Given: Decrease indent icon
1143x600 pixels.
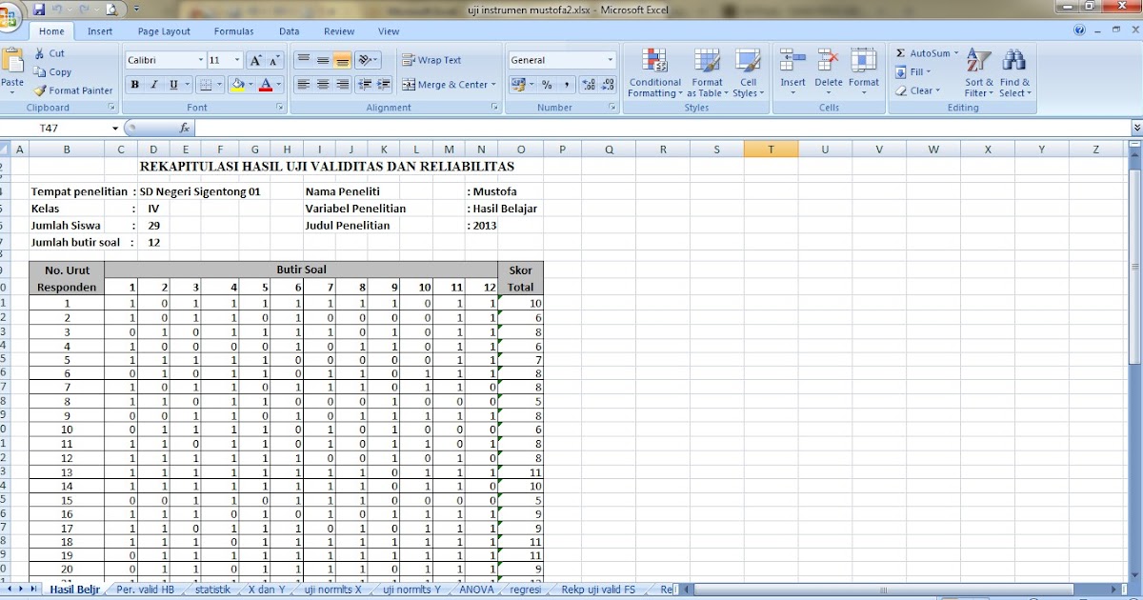Looking at the screenshot, I should 364,85.
